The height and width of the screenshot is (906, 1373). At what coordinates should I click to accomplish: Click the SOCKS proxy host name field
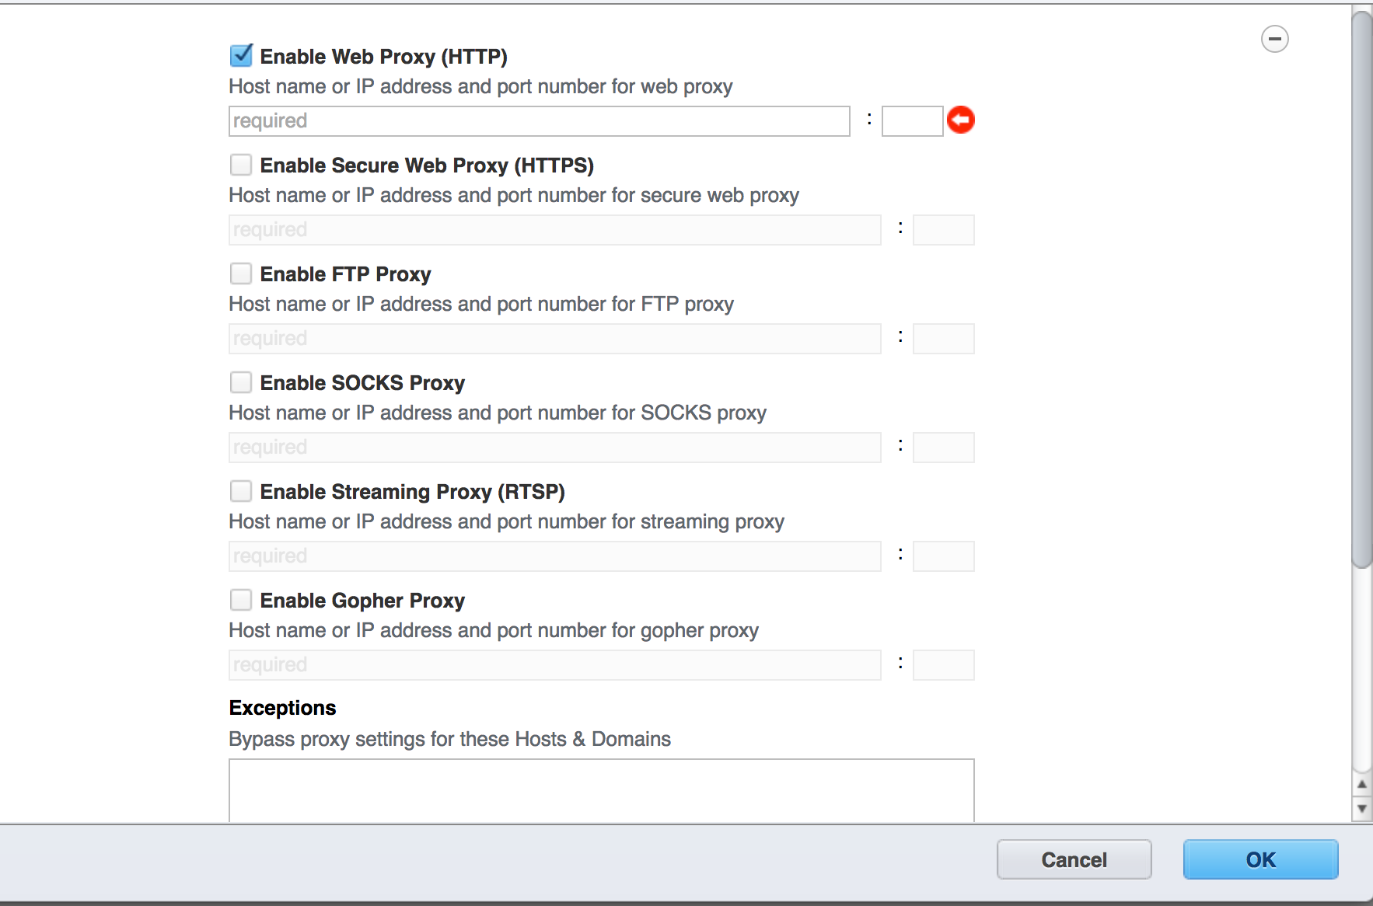pos(554,448)
